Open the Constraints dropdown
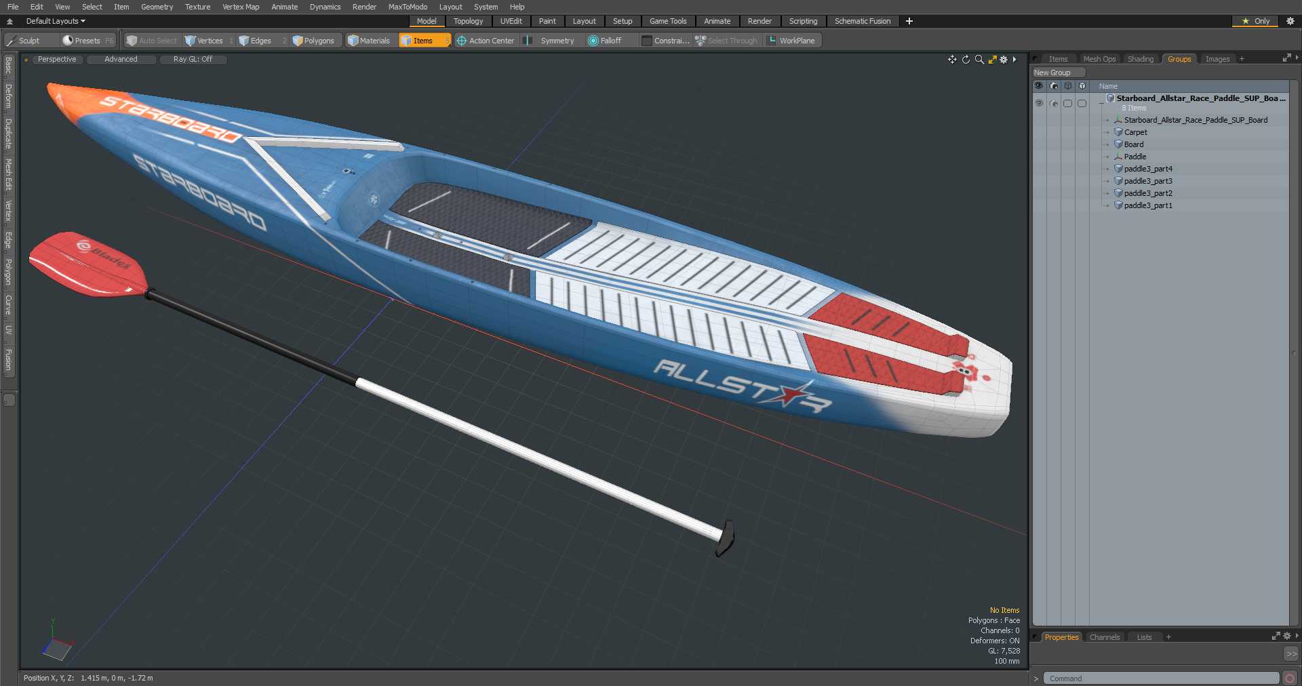 (x=665, y=41)
